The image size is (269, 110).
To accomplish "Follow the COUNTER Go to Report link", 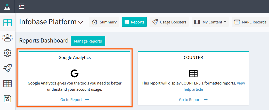I will 193,99.
